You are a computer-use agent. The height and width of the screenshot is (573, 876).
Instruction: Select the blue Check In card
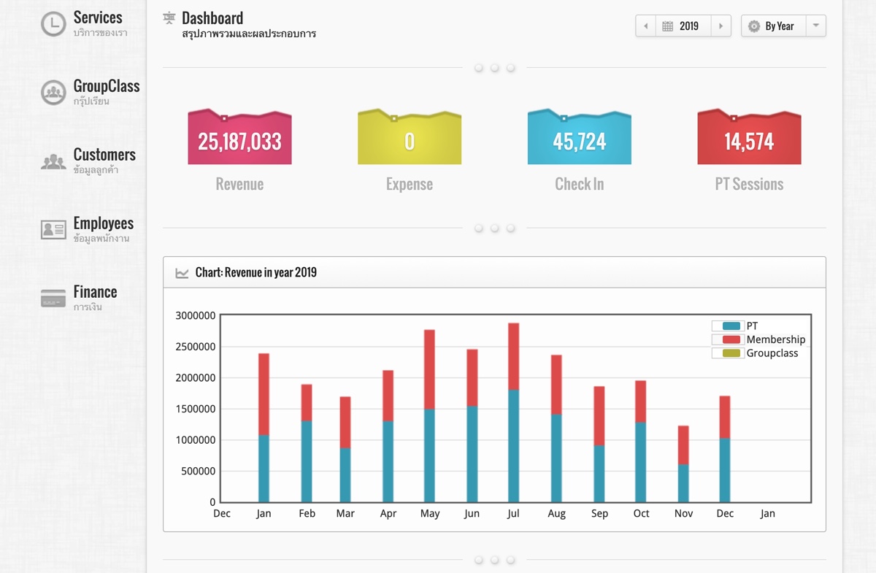579,140
